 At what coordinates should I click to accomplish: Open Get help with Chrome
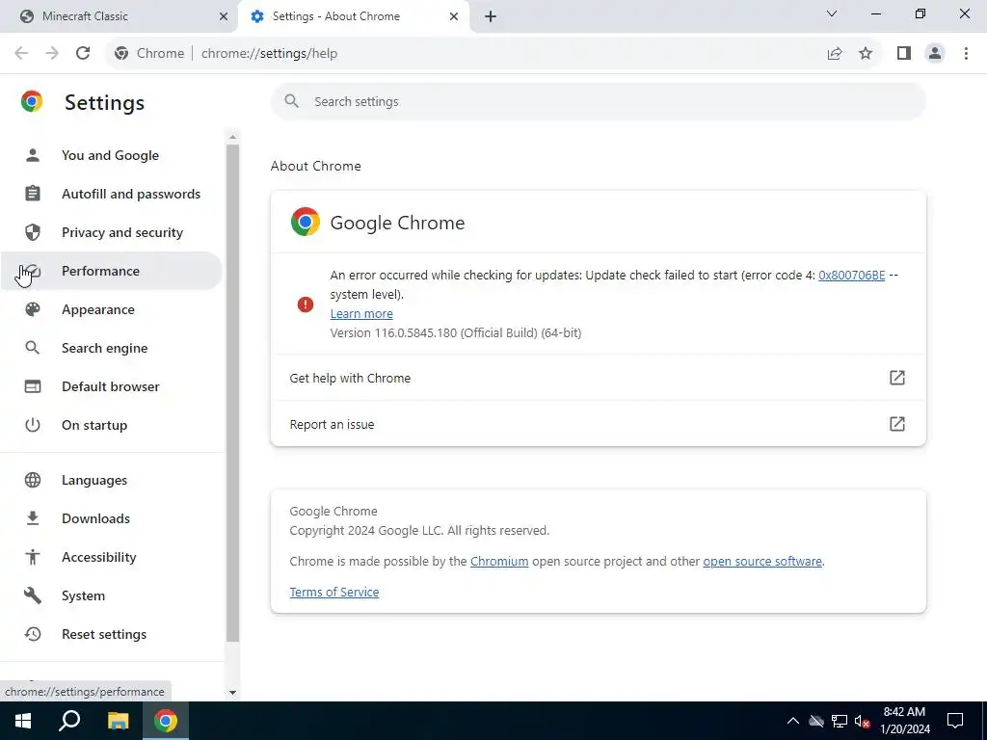[x=598, y=378]
